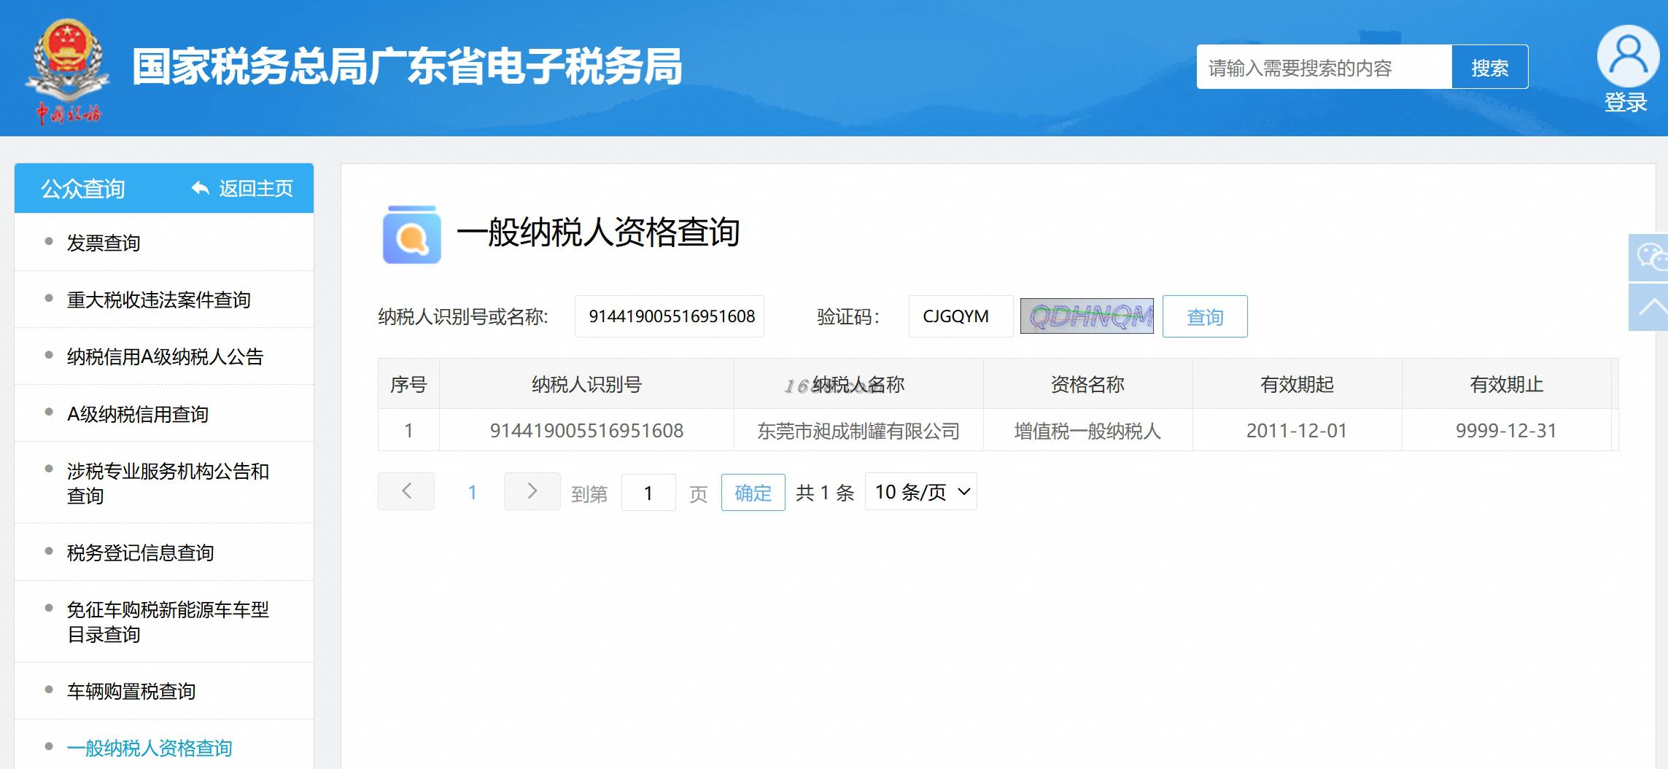1668x769 pixels.
Task: Click the user avatar login icon
Action: (x=1628, y=56)
